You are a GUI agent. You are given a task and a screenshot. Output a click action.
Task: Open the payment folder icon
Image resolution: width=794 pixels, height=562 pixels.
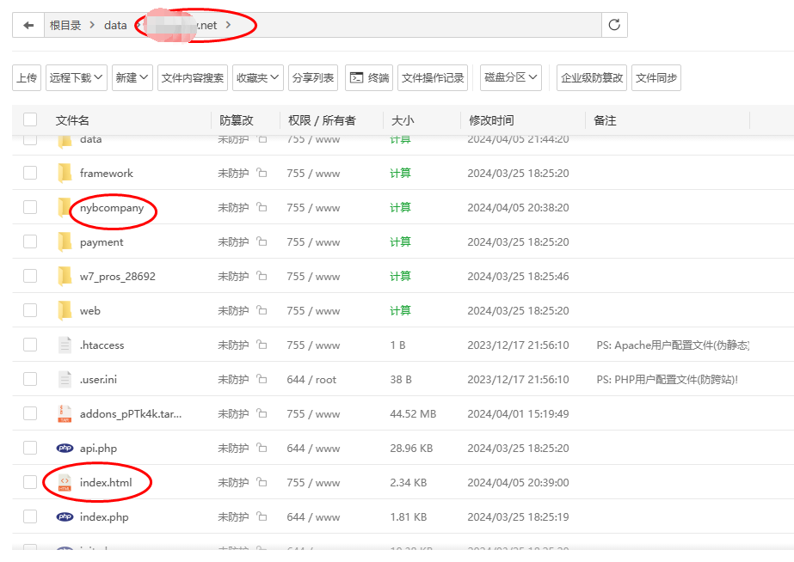(65, 241)
